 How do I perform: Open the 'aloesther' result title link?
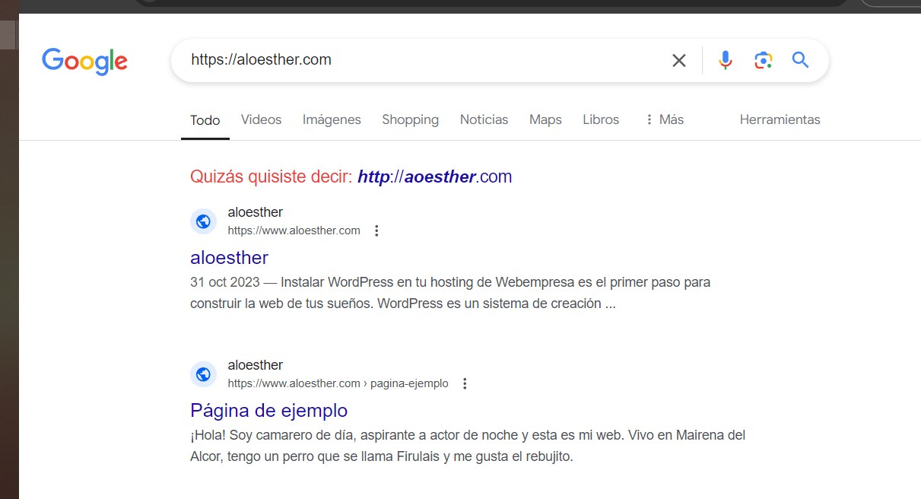coord(229,257)
